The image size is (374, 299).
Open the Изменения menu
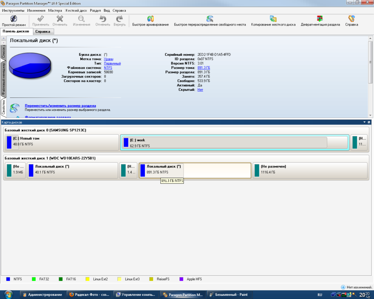36,11
